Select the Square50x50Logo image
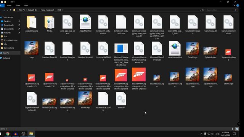This screenshot has height=137, width=244. click(157, 81)
